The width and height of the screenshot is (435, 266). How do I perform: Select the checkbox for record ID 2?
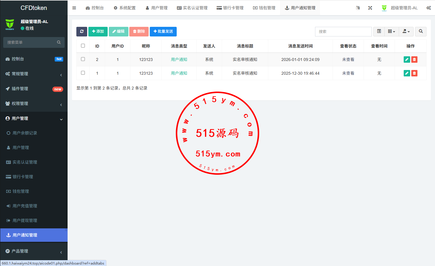point(83,59)
